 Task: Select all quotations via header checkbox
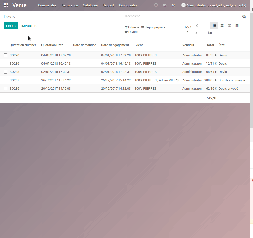click(x=5, y=45)
